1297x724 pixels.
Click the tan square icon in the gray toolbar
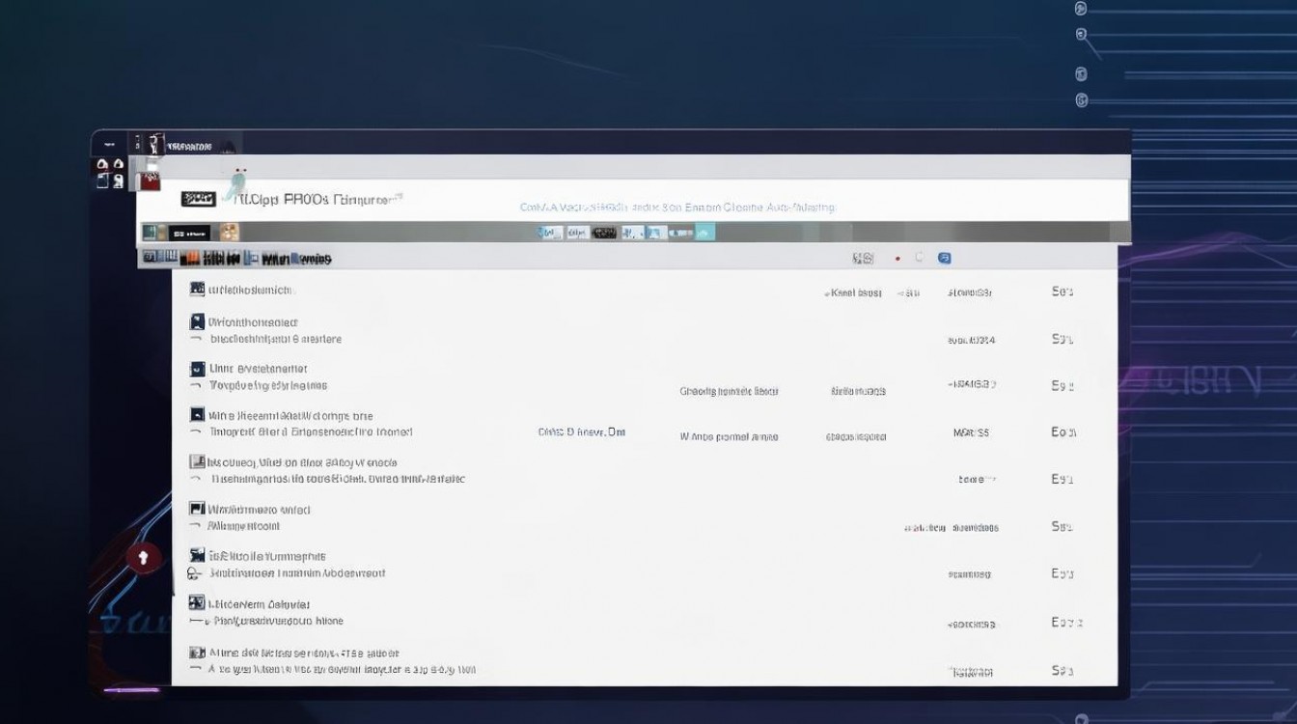pyautogui.click(x=229, y=232)
